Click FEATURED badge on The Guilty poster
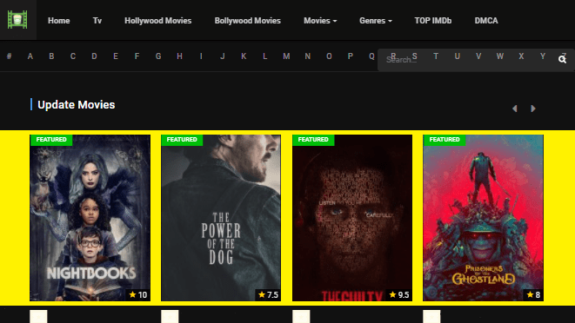The width and height of the screenshot is (575, 323). (313, 140)
